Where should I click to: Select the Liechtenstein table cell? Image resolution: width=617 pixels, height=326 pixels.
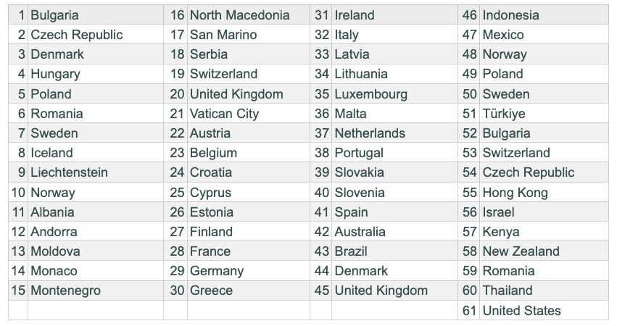click(69, 172)
